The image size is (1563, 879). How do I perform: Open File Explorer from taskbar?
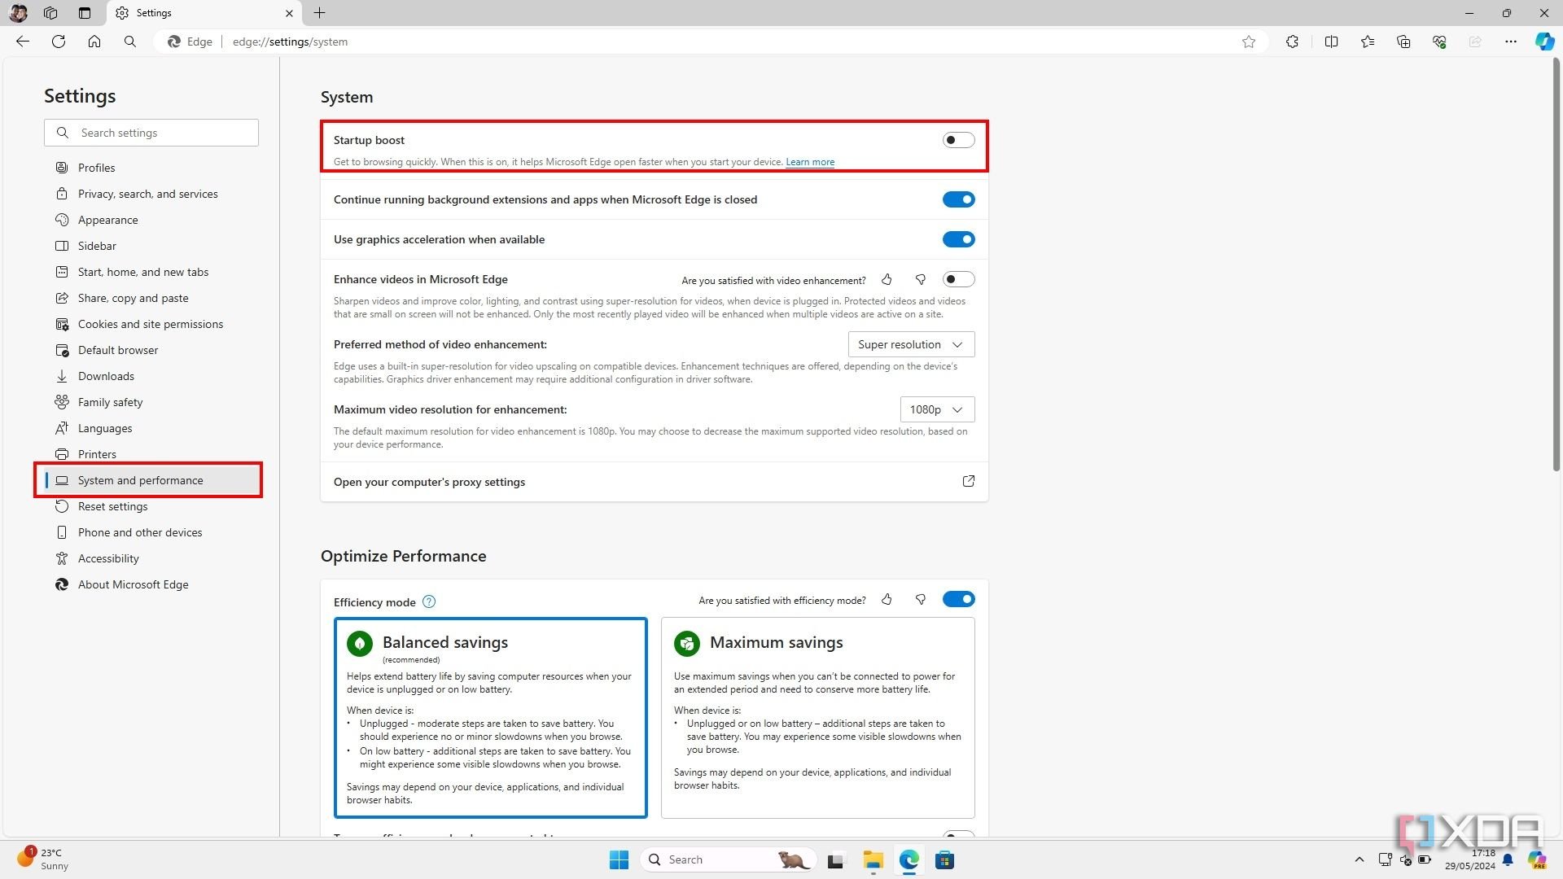[x=873, y=860]
